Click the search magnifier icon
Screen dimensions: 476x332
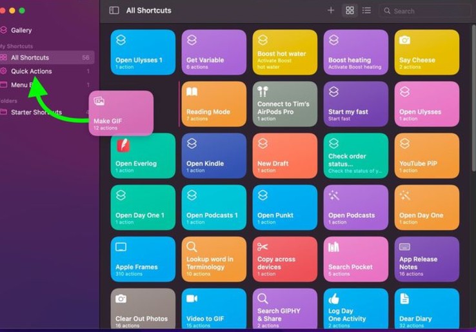pos(387,11)
